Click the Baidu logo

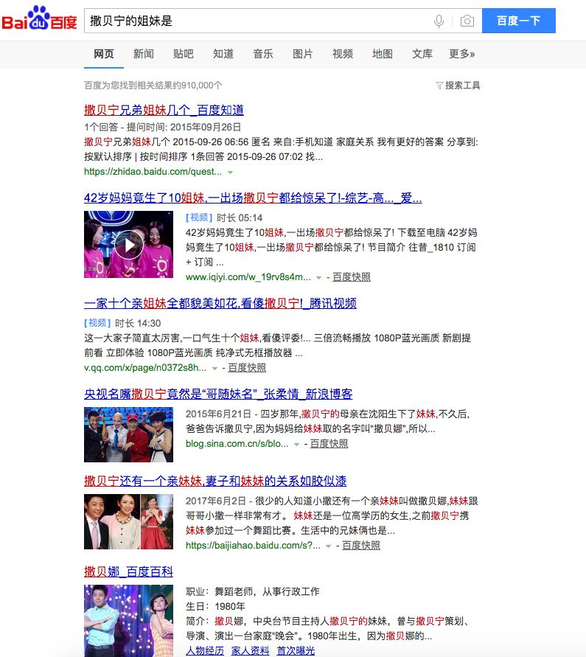pos(39,18)
